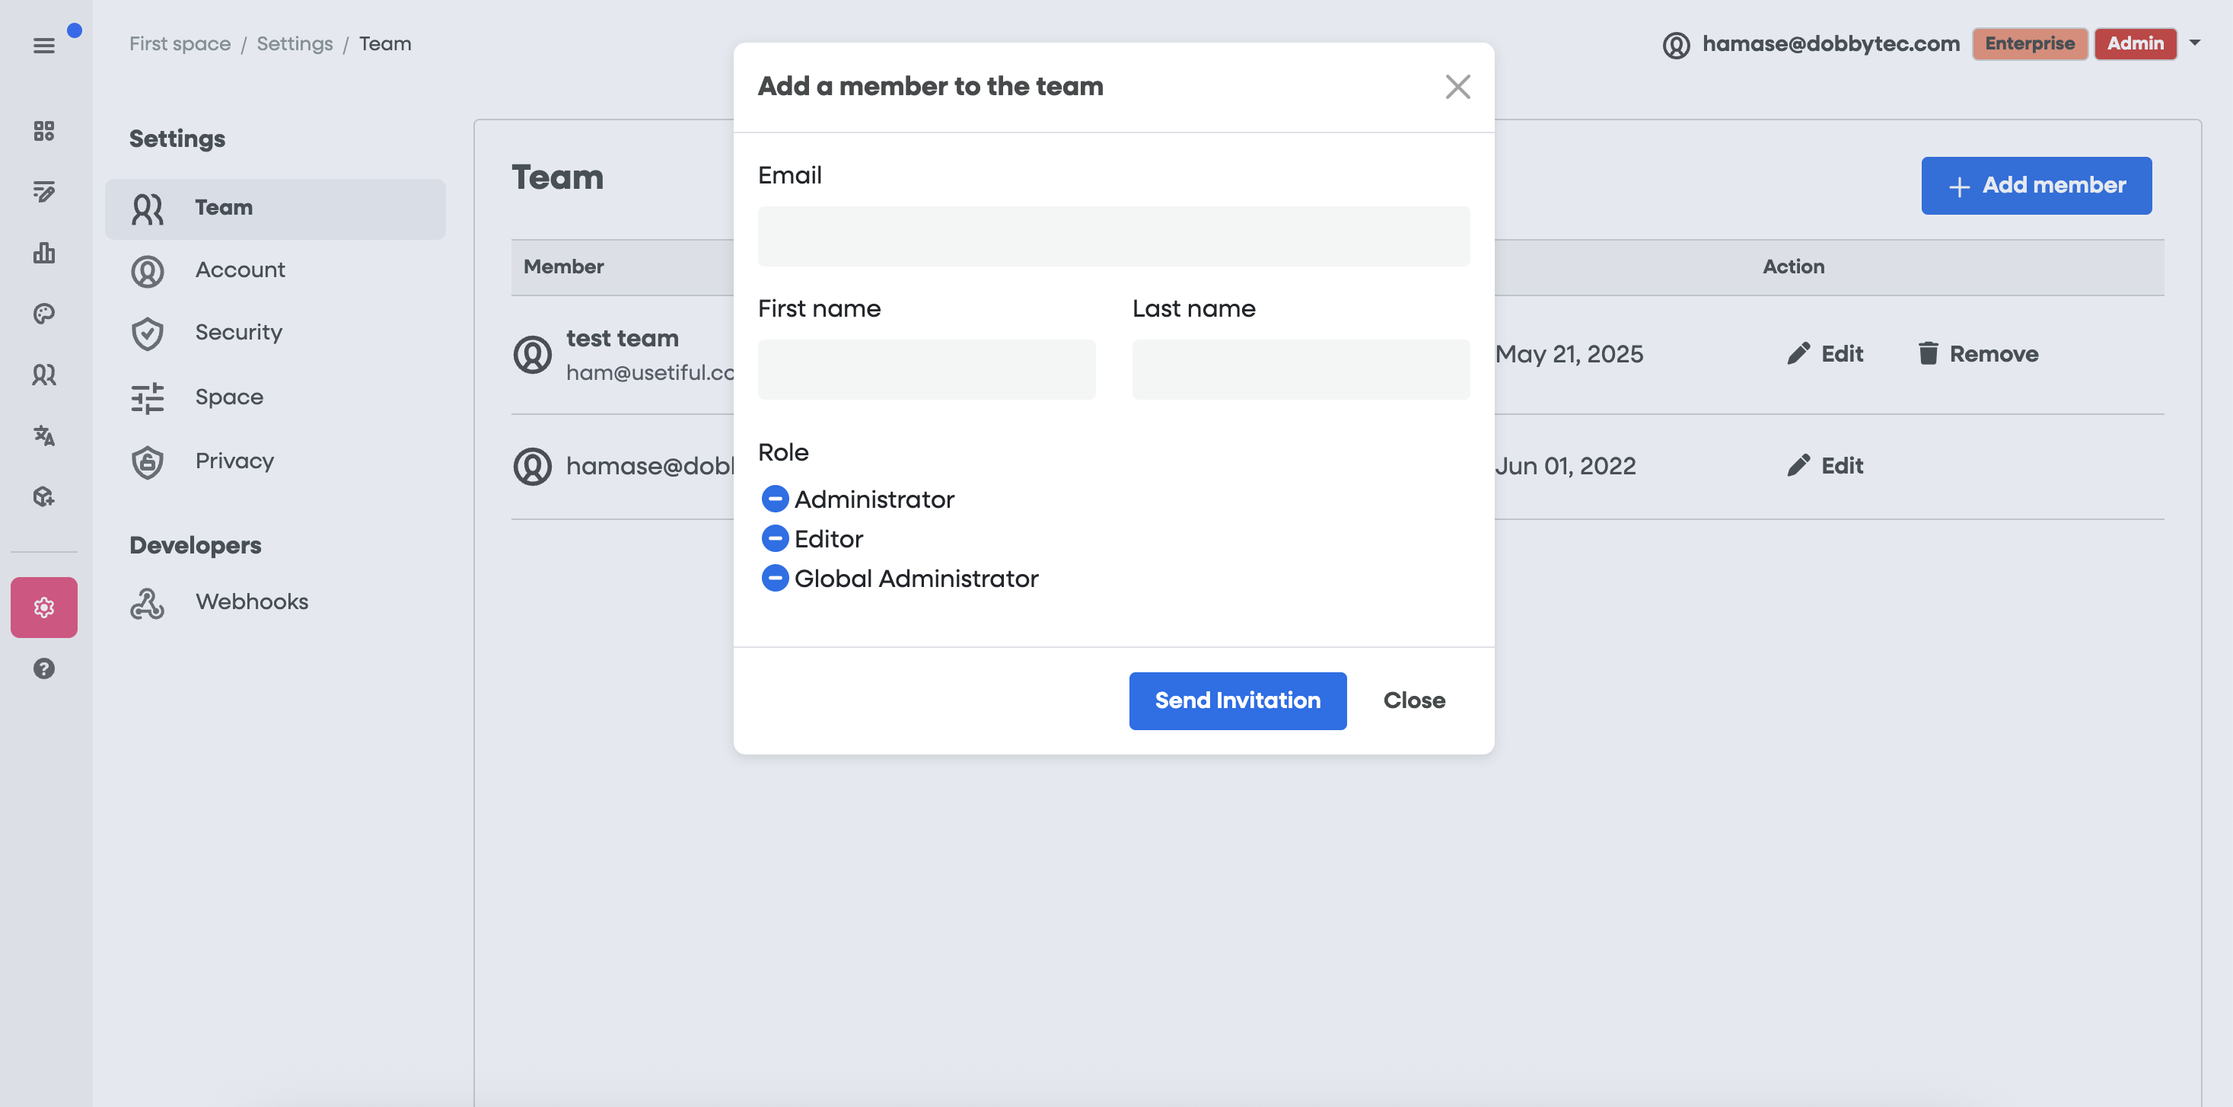Select the Editor role option

pos(774,538)
